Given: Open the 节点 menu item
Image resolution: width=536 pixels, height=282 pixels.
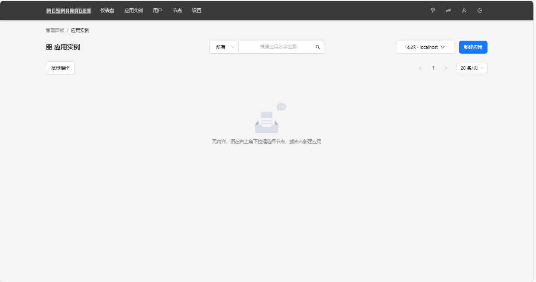Looking at the screenshot, I should (177, 10).
